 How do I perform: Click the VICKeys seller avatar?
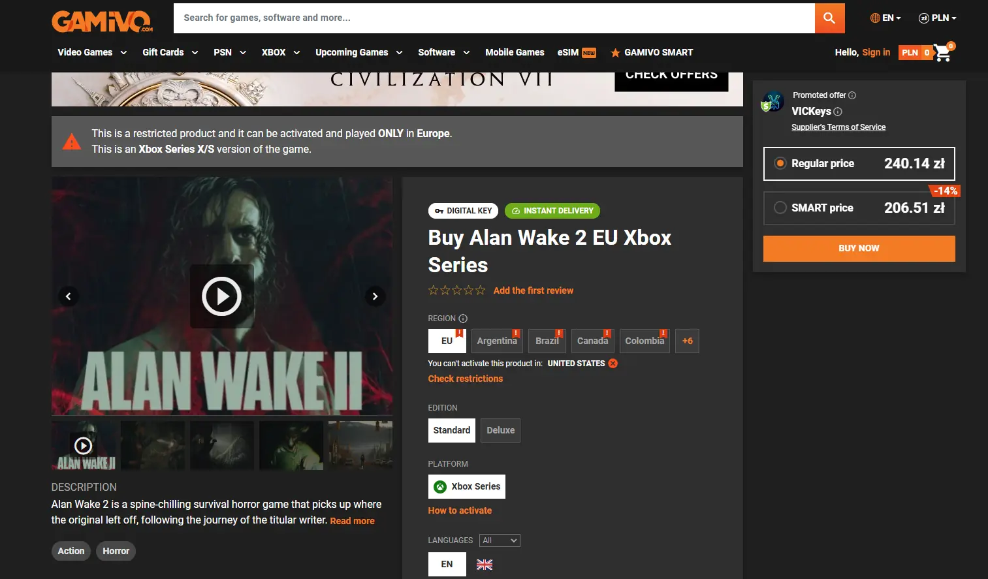(x=773, y=102)
